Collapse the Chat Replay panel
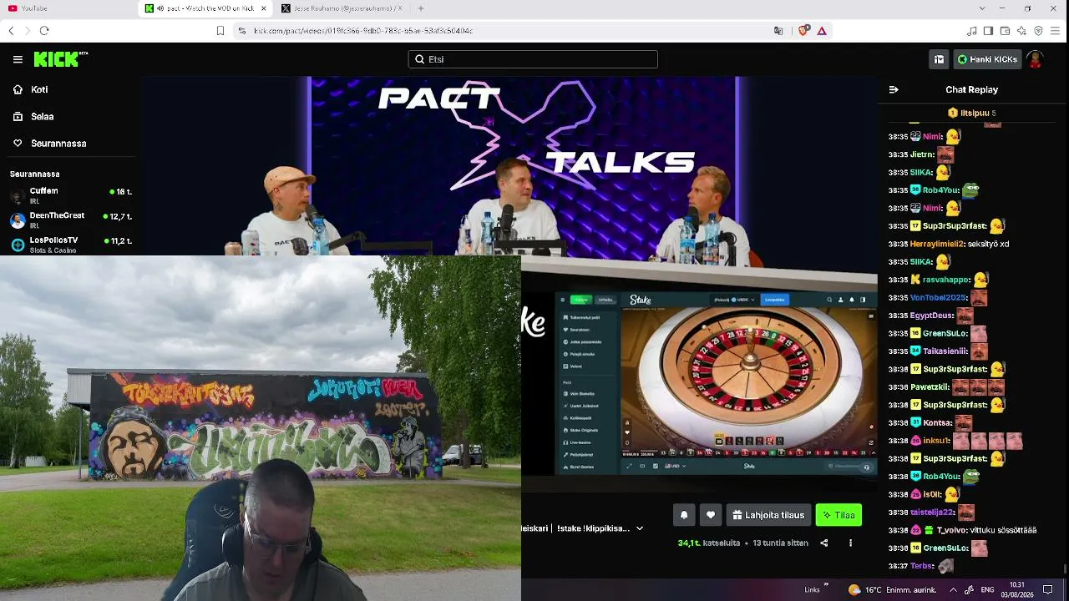 [894, 89]
